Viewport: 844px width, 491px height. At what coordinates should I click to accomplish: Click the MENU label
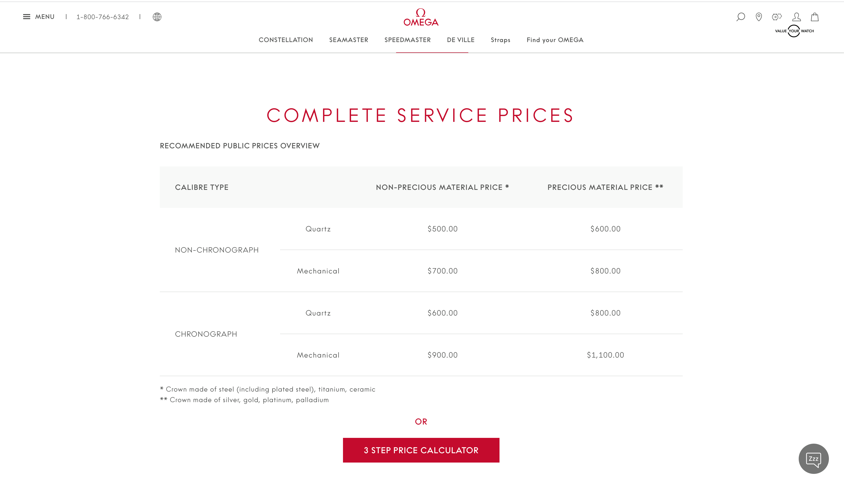45,16
